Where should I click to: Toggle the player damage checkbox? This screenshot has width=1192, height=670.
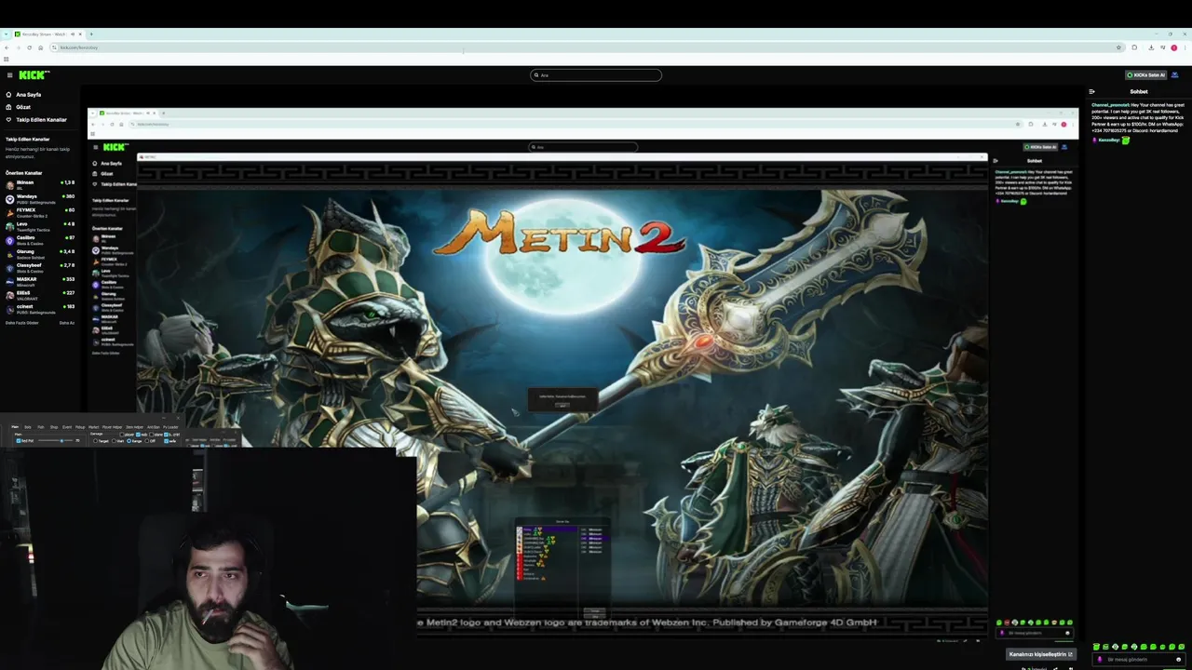pyautogui.click(x=122, y=435)
